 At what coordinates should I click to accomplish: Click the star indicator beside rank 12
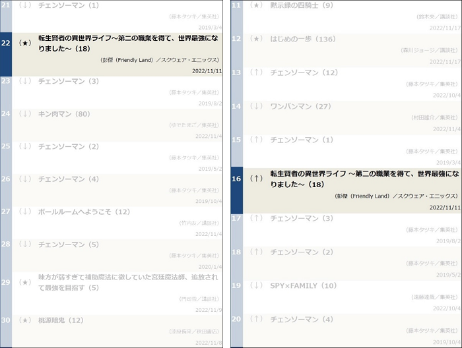tap(256, 39)
